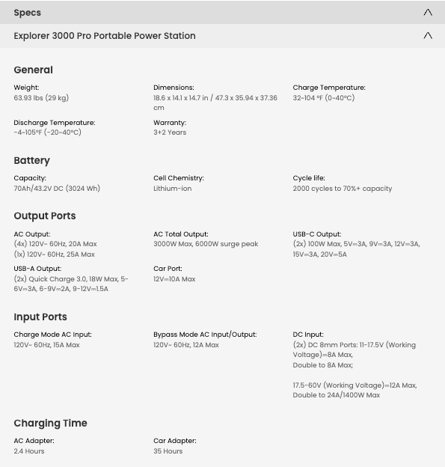
Task: Click the Car Adapter 35 Hours value
Action: (x=168, y=451)
